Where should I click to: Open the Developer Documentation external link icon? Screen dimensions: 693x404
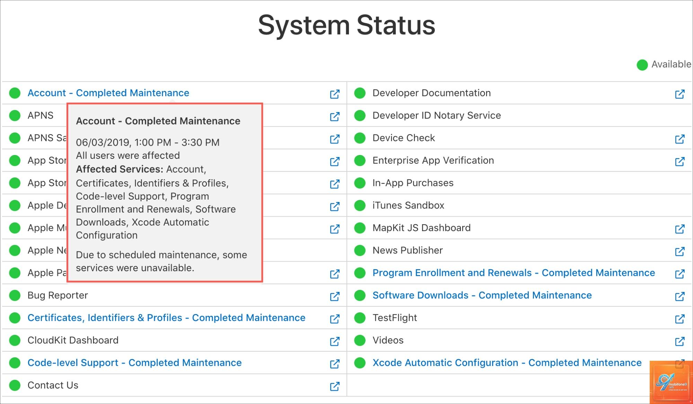coord(680,94)
